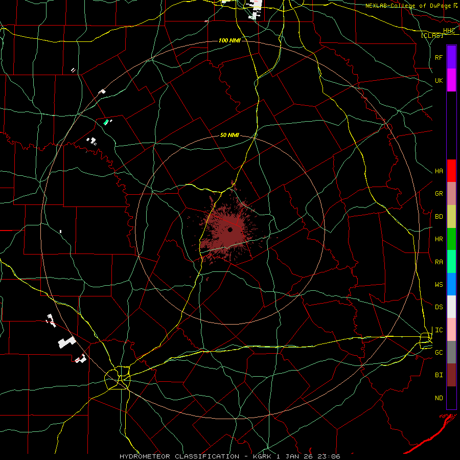Image resolution: width=460 pixels, height=460 pixels.
Task: Click the BD legend label
Action: click(x=439, y=217)
